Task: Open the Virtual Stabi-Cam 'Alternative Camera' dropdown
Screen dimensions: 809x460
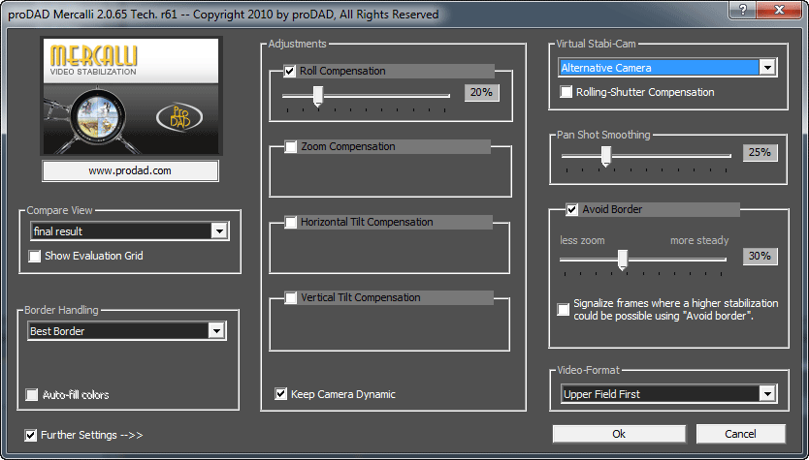Action: [x=667, y=68]
